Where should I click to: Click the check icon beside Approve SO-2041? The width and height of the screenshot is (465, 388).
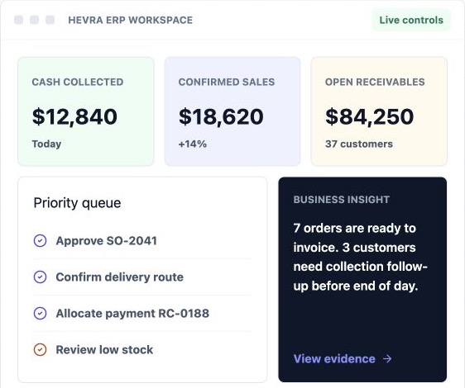(40, 240)
